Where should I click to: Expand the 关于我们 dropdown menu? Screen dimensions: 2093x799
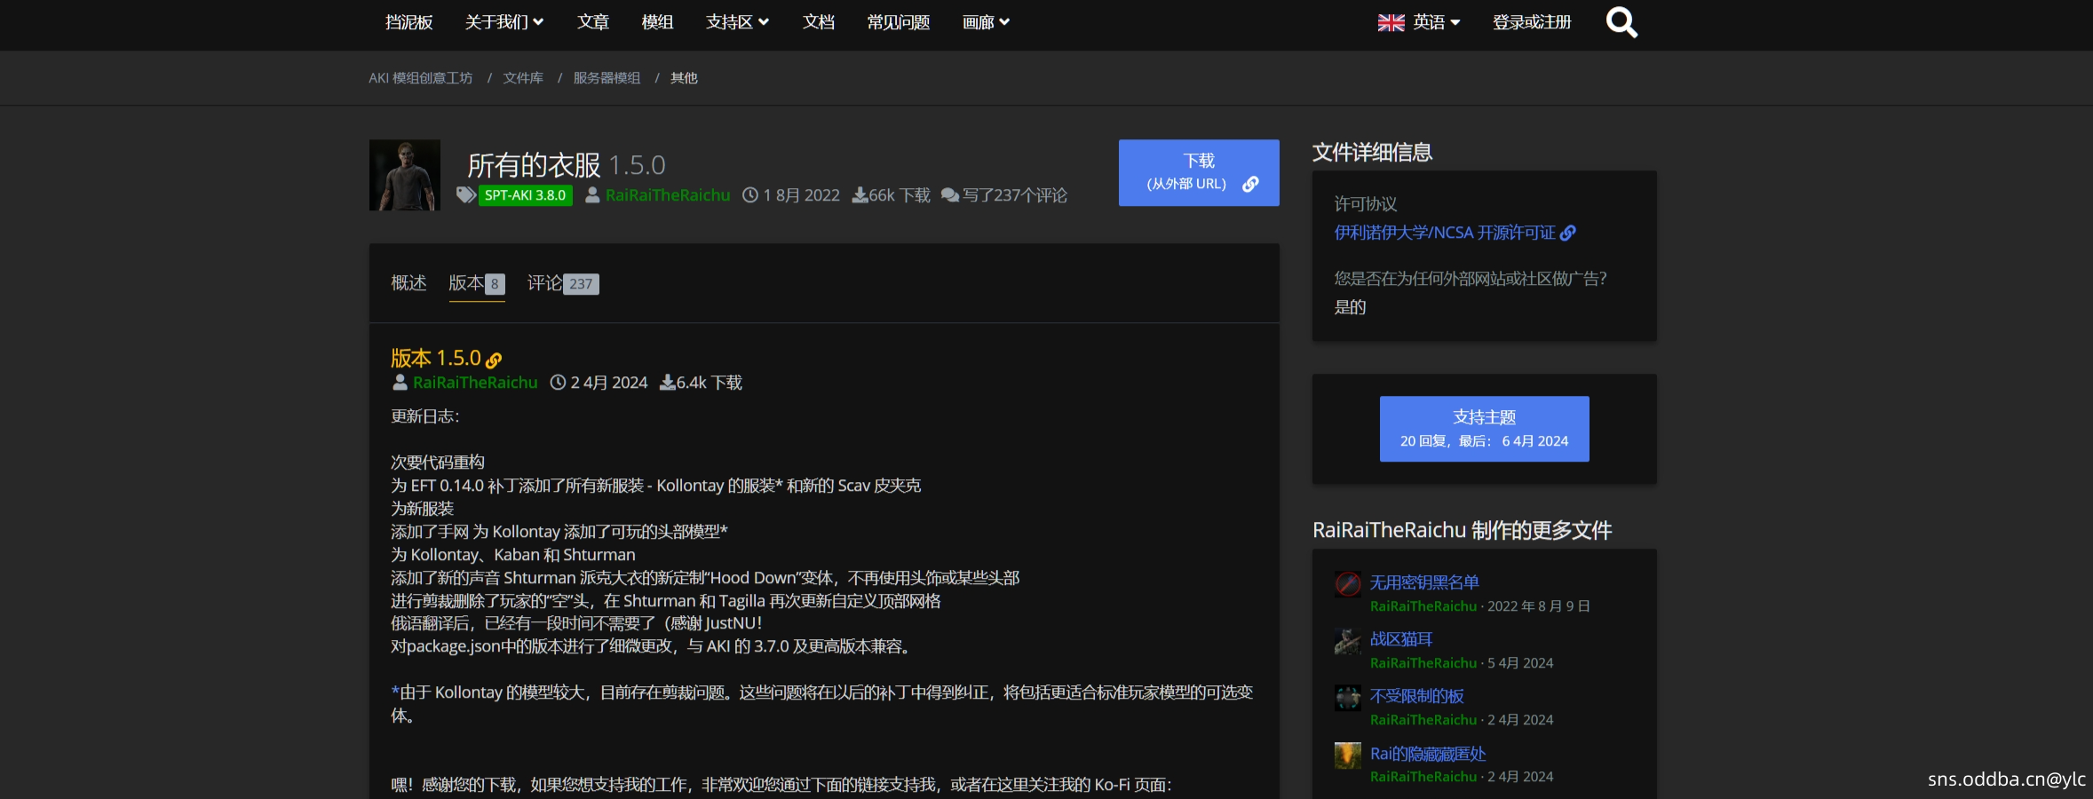pos(503,22)
